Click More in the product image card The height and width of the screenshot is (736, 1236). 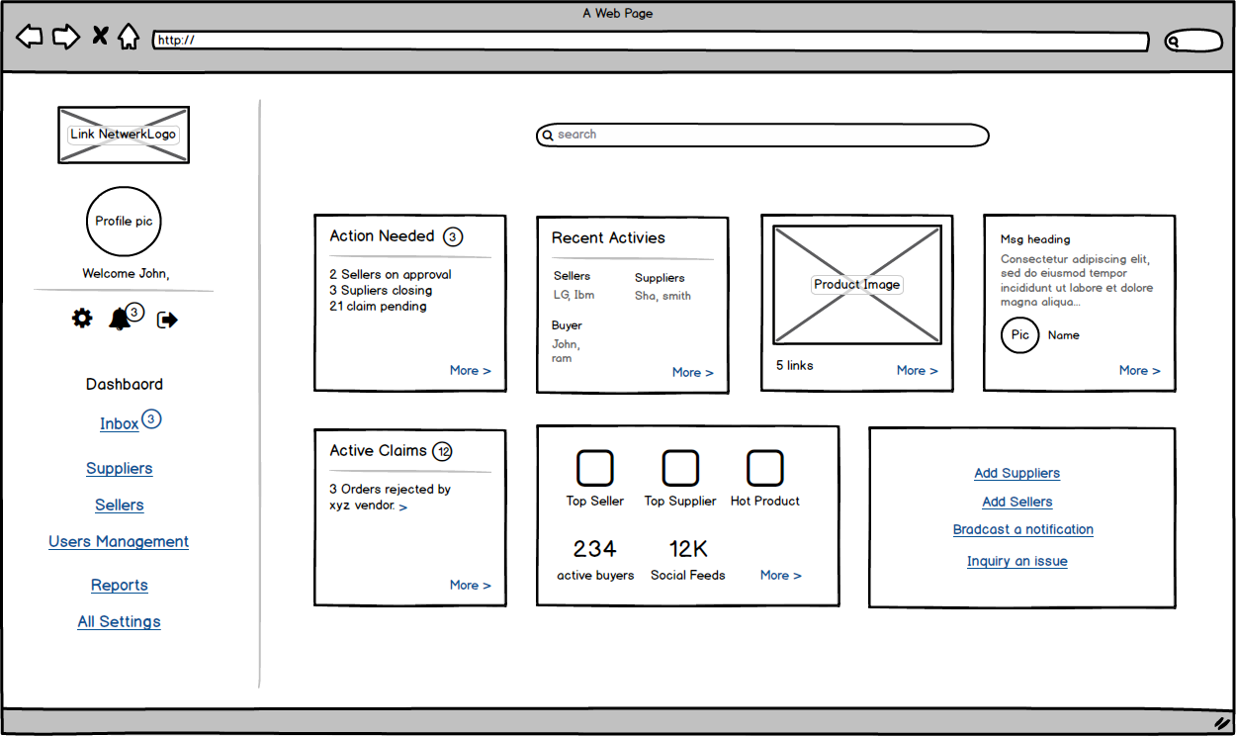pyautogui.click(x=918, y=370)
